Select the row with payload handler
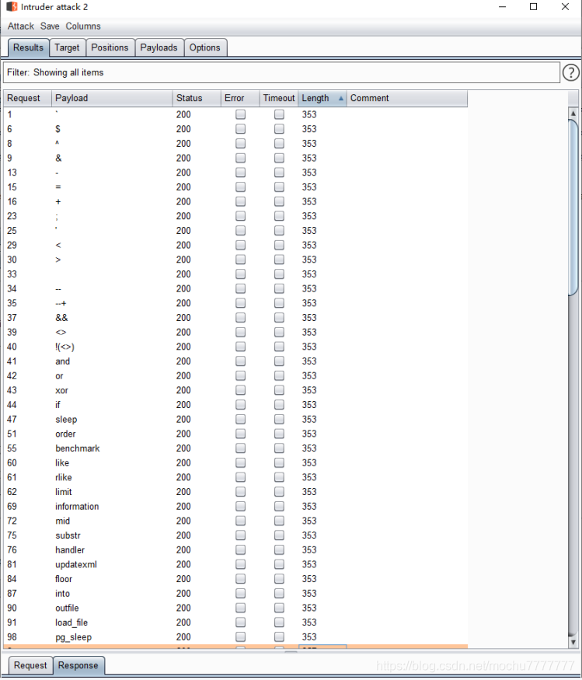 (235, 550)
